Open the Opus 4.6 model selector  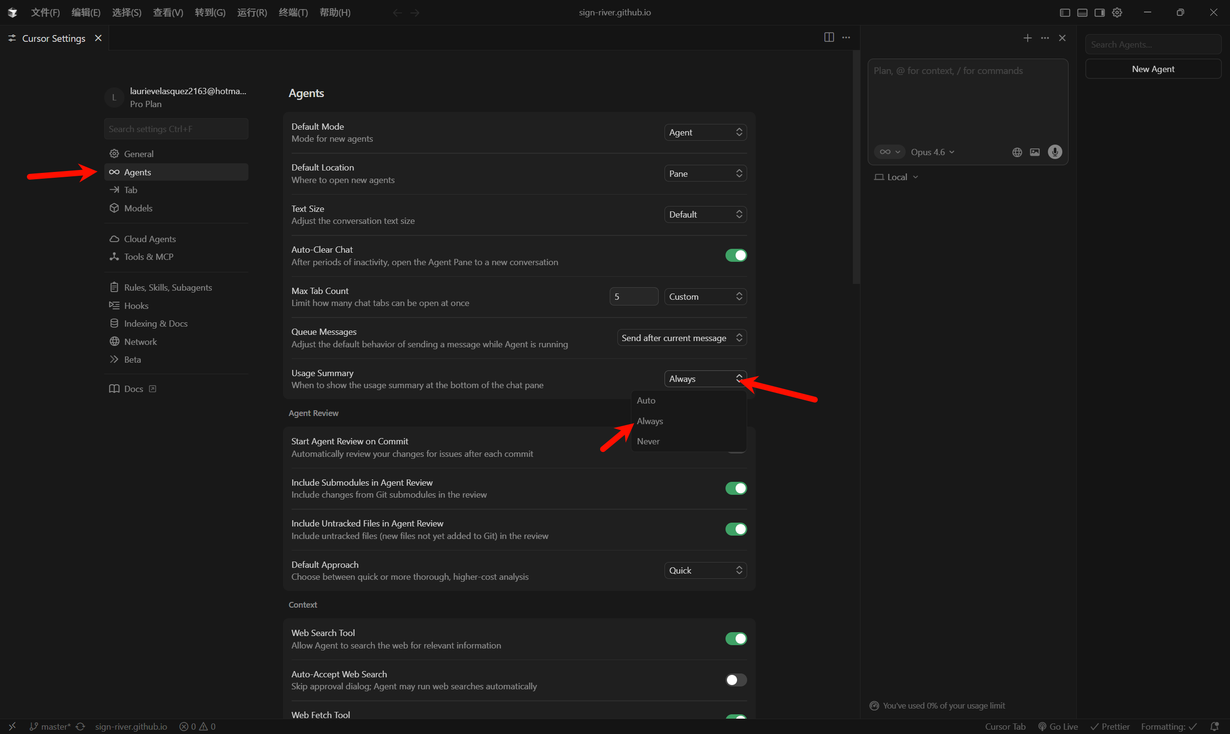click(x=933, y=152)
